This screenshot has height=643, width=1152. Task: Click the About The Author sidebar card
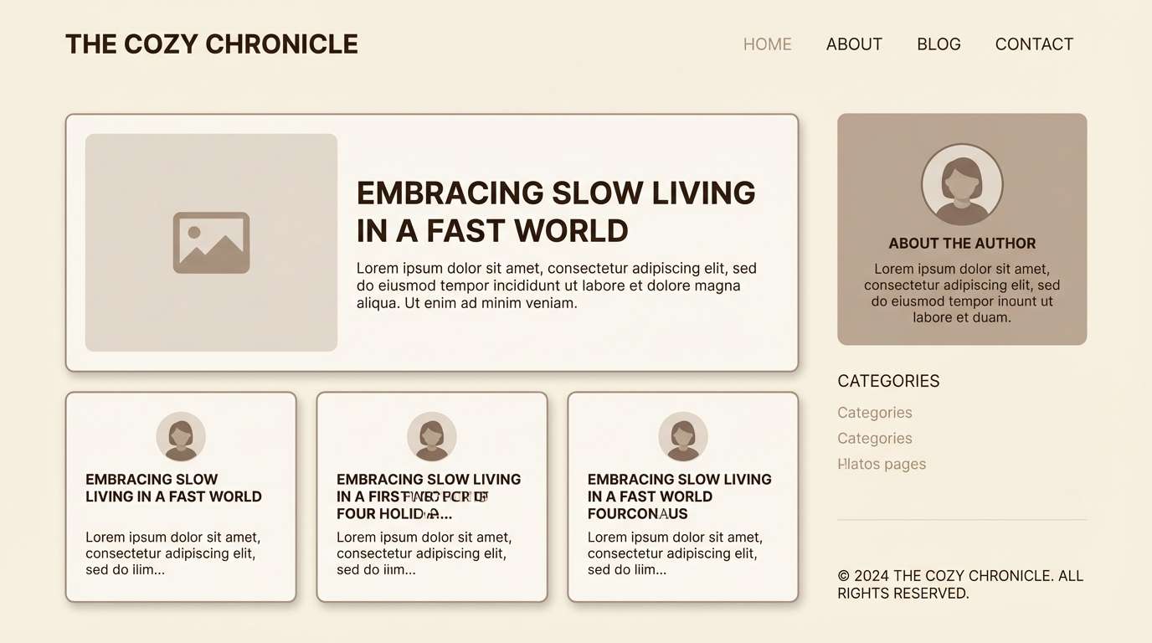click(x=961, y=229)
